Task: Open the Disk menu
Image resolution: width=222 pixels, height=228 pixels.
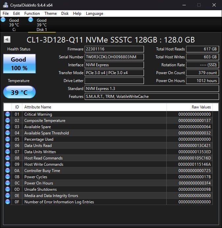Action: point(65,14)
